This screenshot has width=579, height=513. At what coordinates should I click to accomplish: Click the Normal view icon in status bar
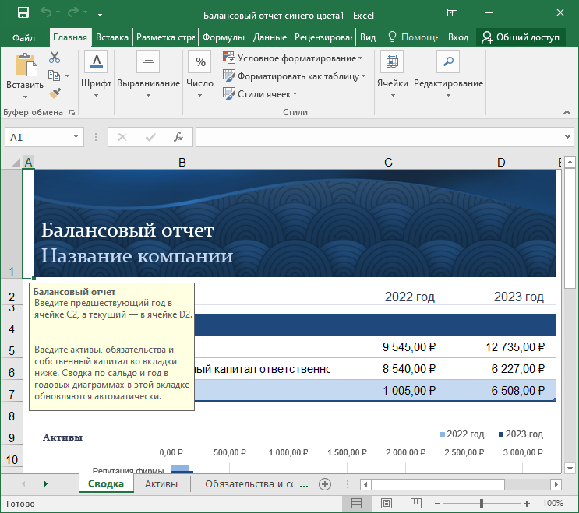click(x=355, y=504)
